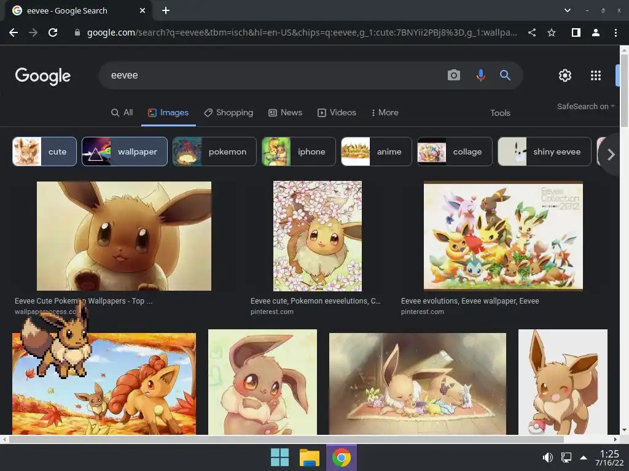Click the pixel Eevee desktop pet sprite
This screenshot has height=471, width=629.
click(x=55, y=340)
